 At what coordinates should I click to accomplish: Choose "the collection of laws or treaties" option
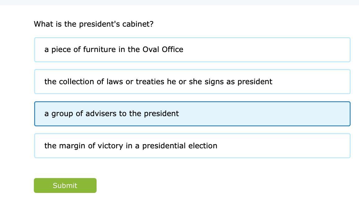click(x=192, y=82)
